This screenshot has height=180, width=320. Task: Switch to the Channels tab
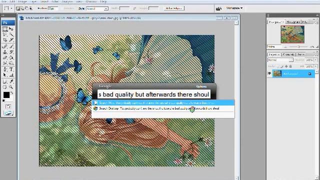tap(288, 54)
